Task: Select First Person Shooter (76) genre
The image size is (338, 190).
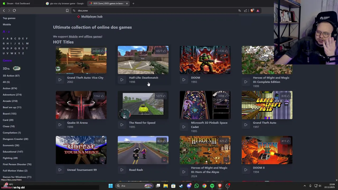Action: pyautogui.click(x=17, y=164)
